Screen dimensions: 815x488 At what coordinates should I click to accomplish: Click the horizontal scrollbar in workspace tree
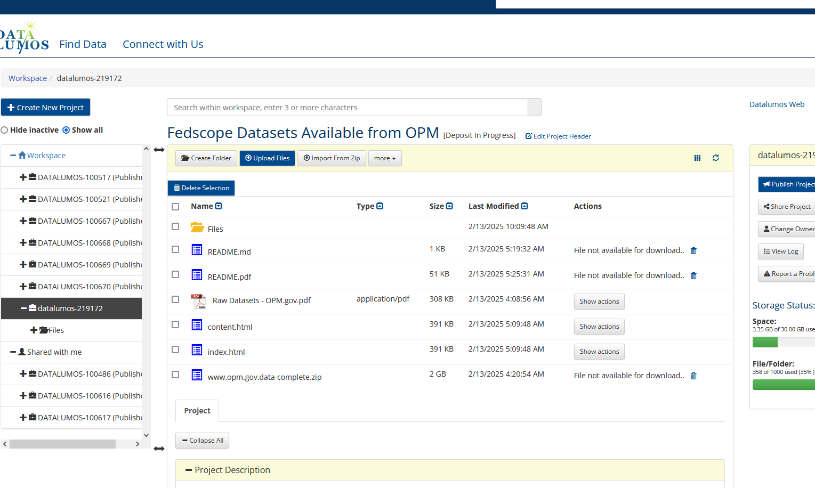[x=62, y=444]
